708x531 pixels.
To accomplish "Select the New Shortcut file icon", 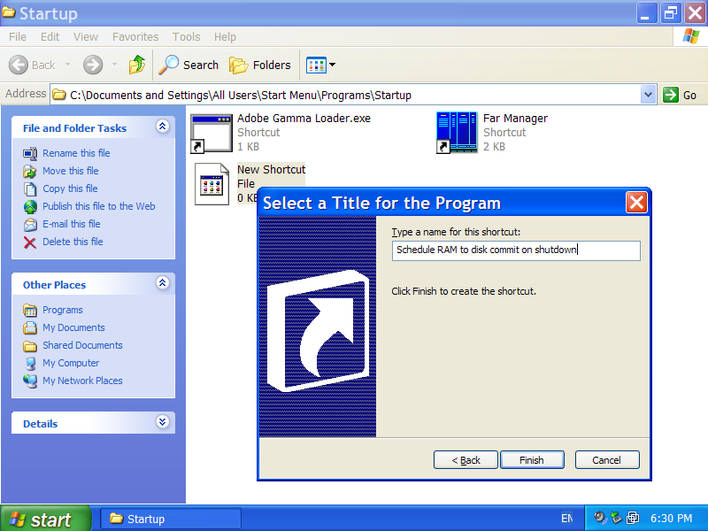I will 212,184.
